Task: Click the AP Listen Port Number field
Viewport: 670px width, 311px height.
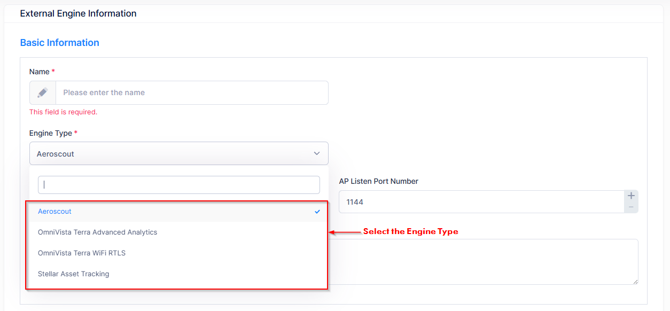Action: tap(481, 202)
